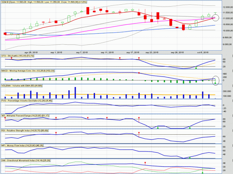Select the RSI - Relative Strength Index label
This screenshot has height=174, width=233.
pyautogui.click(x=25, y=131)
